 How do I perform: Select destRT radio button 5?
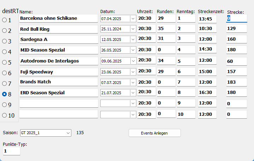pyautogui.click(x=5, y=62)
